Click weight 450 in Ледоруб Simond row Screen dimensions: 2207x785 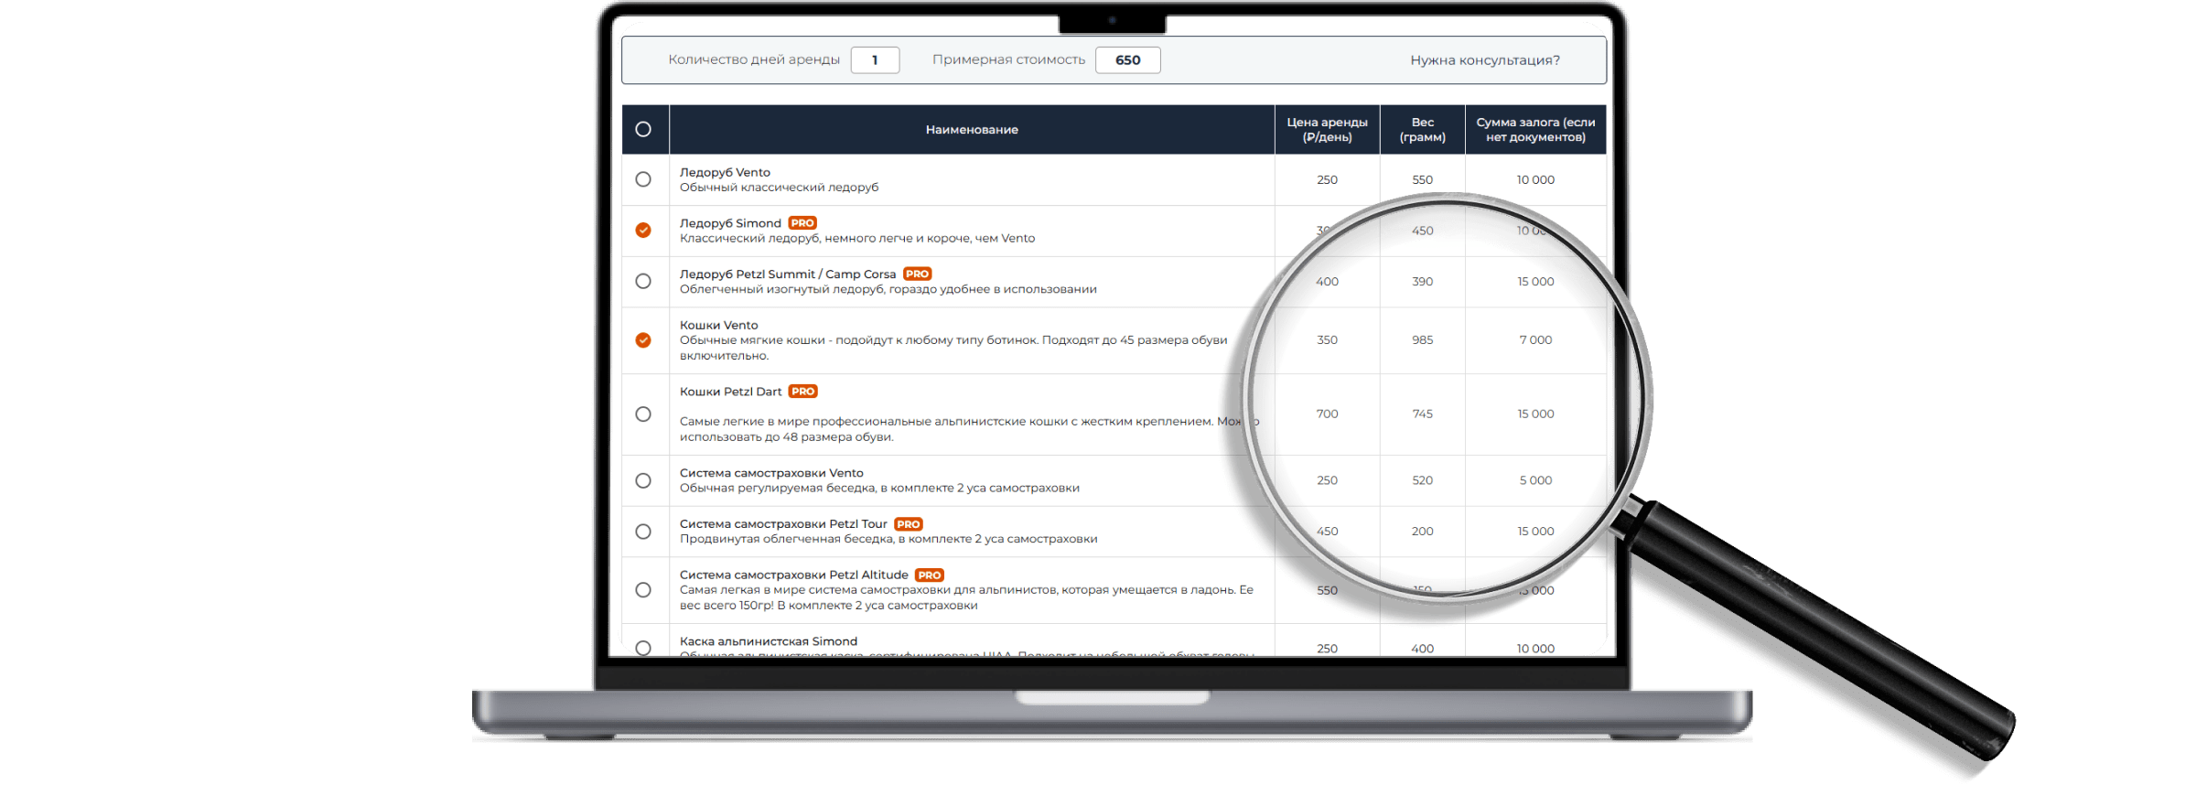(x=1422, y=231)
